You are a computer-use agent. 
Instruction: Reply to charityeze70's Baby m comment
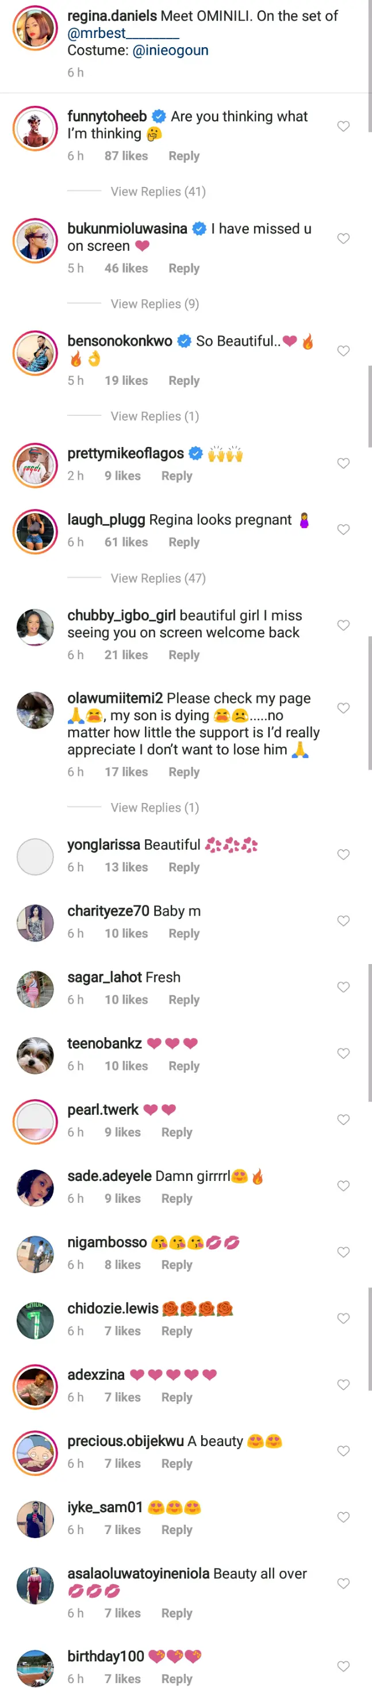click(x=183, y=934)
